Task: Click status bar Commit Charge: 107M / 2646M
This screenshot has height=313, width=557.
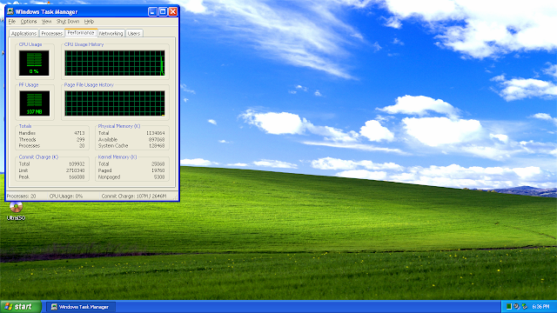Action: tap(134, 196)
